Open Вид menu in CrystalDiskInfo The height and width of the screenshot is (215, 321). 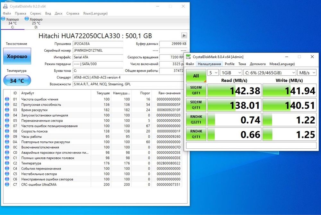coord(48,13)
